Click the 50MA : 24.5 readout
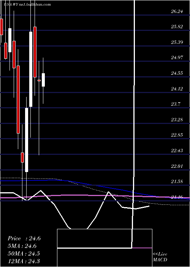 24,254
